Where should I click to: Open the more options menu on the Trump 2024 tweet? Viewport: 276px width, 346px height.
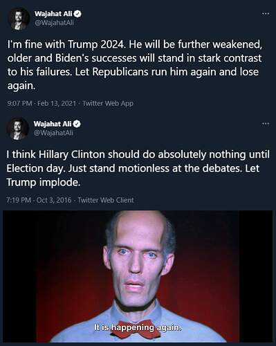pyautogui.click(x=266, y=14)
